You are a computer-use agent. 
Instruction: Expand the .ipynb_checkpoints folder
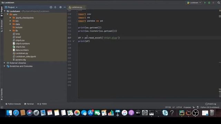click(10, 18)
